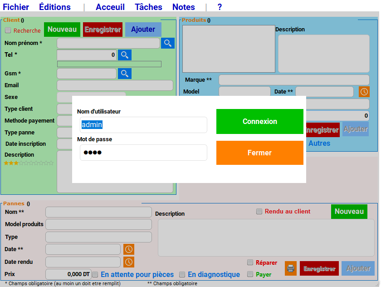
Task: Click Pannes Description text area
Action: click(266, 238)
